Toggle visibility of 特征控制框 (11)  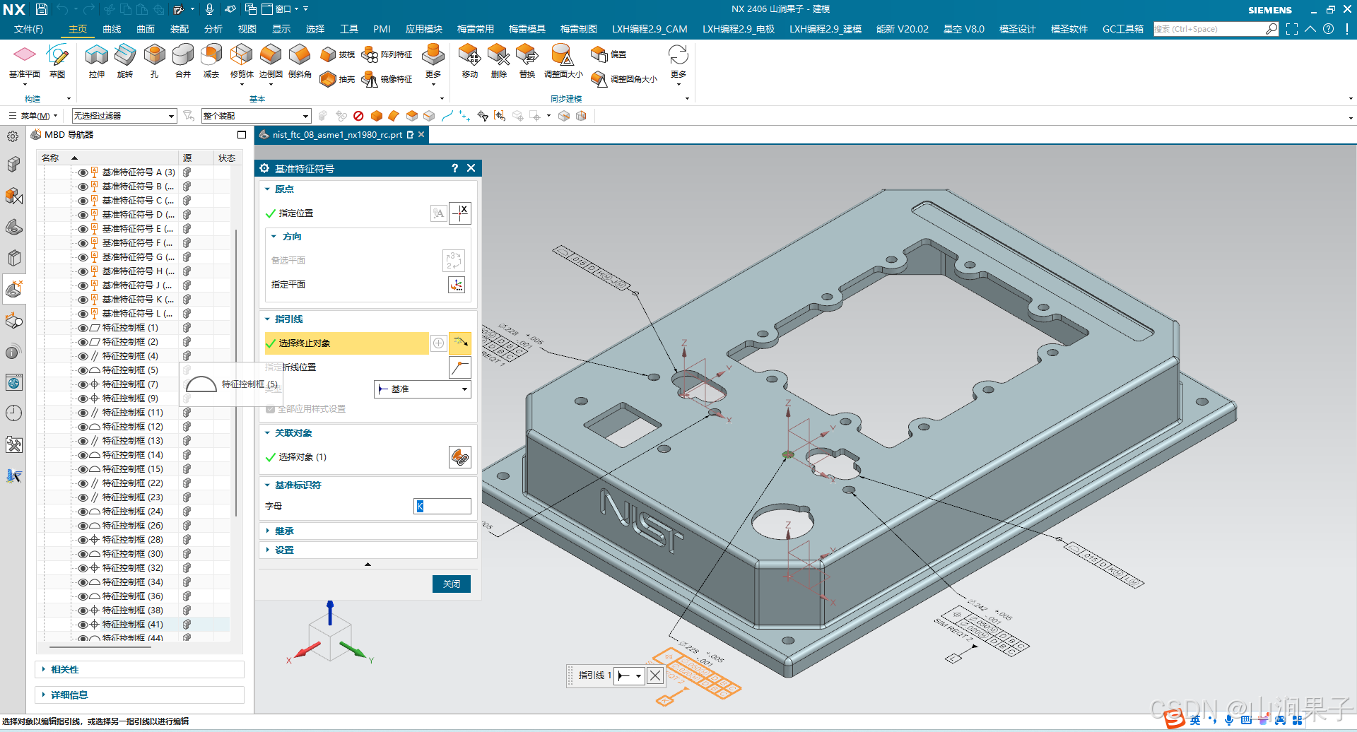[x=83, y=413]
